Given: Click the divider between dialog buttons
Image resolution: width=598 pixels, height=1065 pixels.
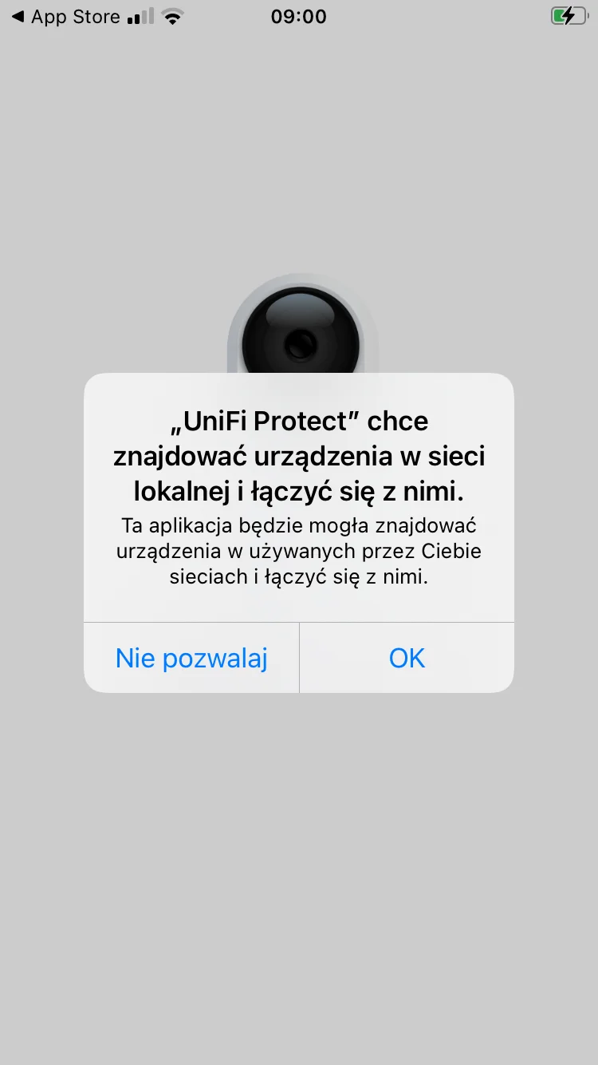Looking at the screenshot, I should pyautogui.click(x=299, y=658).
